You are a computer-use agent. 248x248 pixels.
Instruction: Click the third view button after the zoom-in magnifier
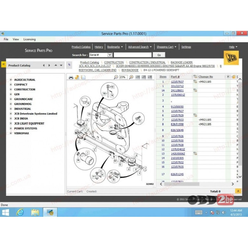point(150,77)
